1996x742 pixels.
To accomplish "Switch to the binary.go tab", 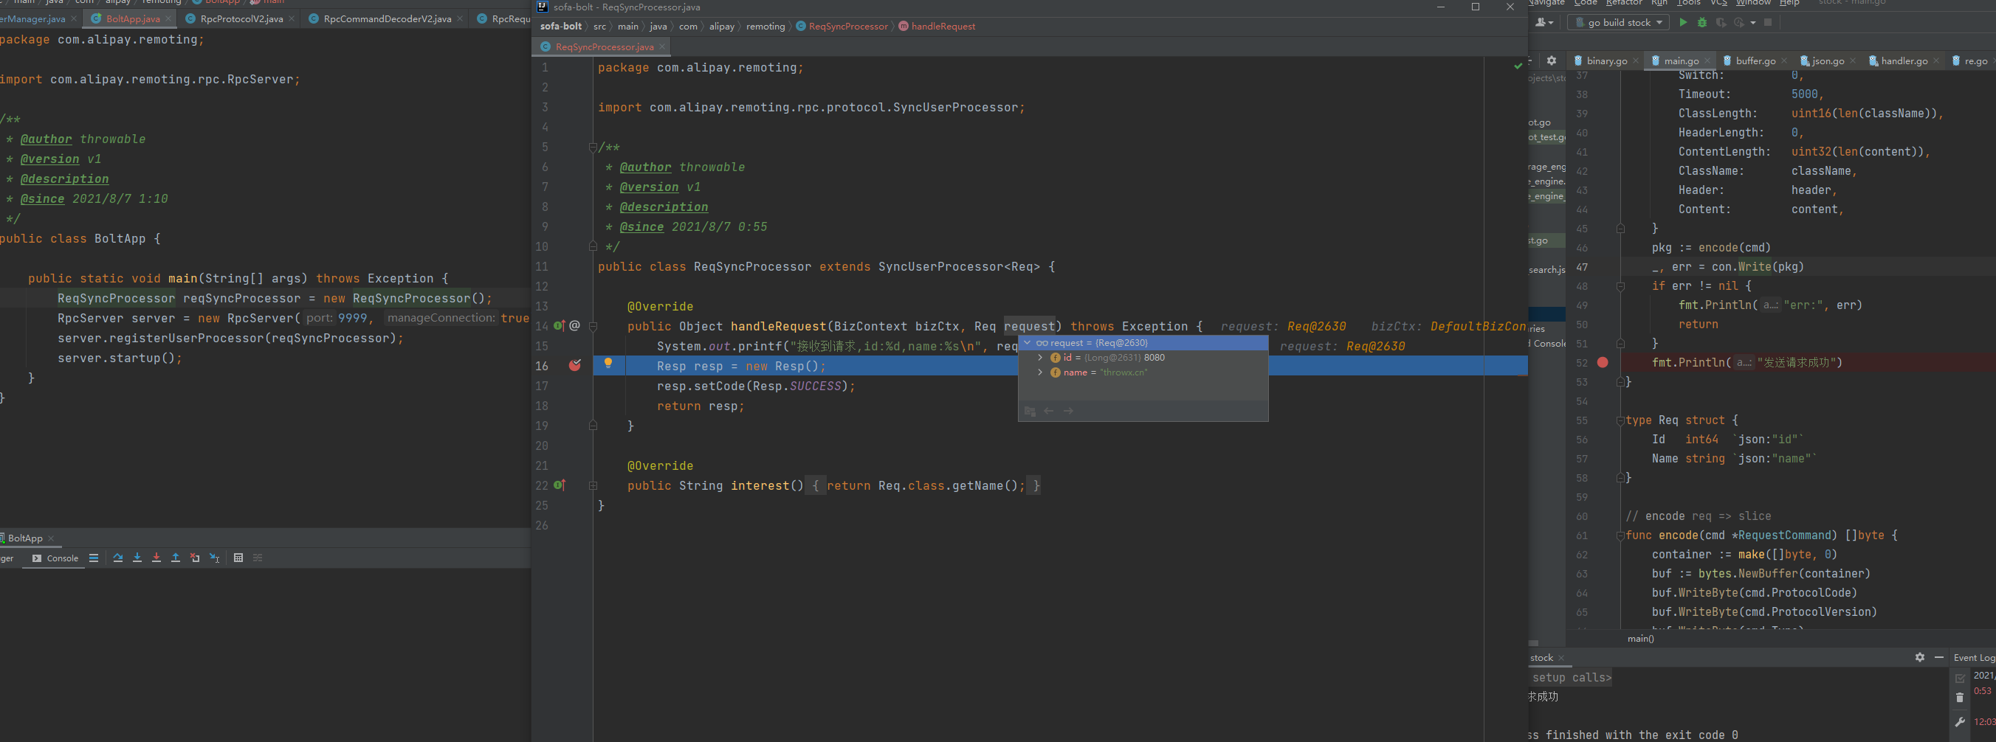I will click(x=1606, y=60).
